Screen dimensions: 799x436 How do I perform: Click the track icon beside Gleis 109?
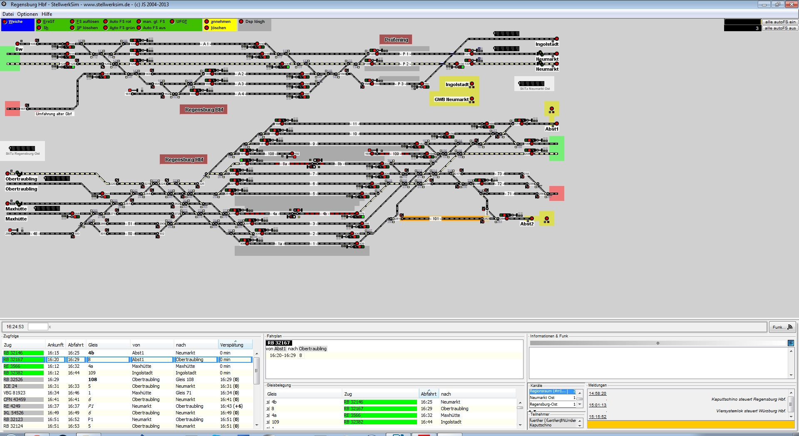tap(268, 422)
